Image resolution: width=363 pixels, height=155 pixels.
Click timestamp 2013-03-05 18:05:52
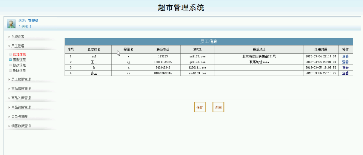coord(321,68)
